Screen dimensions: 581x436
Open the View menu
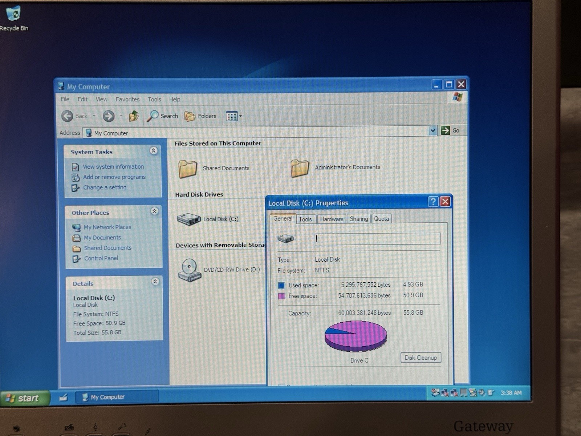pos(101,99)
